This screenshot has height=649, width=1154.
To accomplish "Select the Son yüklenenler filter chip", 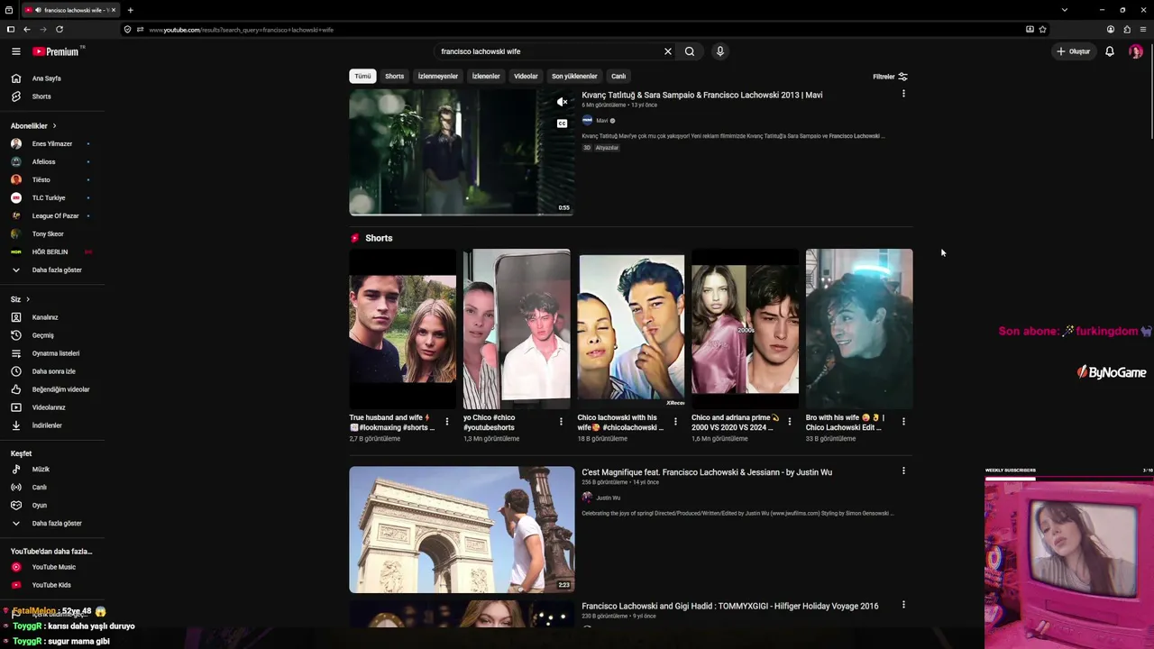I will (x=574, y=77).
